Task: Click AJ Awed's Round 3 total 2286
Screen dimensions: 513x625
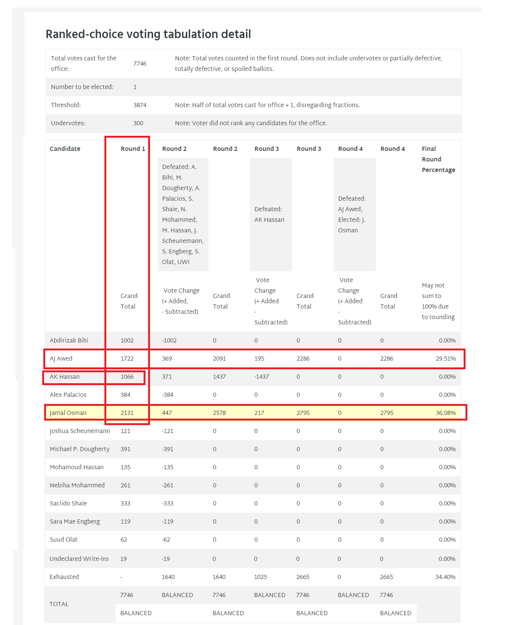Action: (303, 358)
